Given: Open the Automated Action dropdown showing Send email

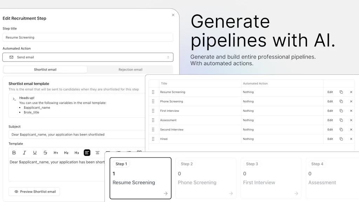Looking at the screenshot, I should pyautogui.click(x=88, y=57).
